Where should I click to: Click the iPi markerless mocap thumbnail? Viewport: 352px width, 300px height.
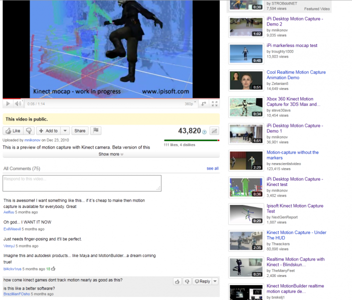pos(246,53)
